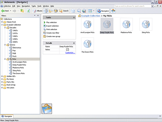162x122 pixels.
Task: Open the Navigation menu
Action: [26, 6]
